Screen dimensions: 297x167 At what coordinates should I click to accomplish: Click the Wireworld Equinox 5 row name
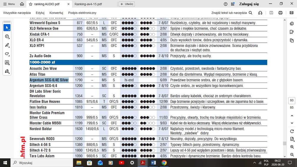tap(45, 23)
